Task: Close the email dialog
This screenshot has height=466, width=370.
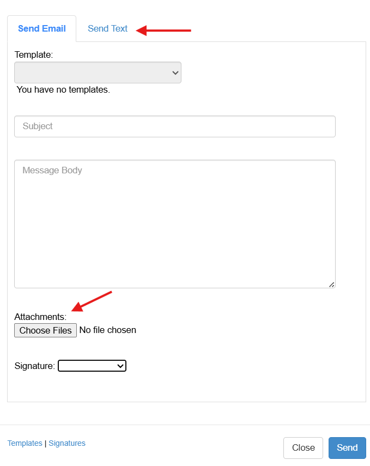Action: coord(303,447)
